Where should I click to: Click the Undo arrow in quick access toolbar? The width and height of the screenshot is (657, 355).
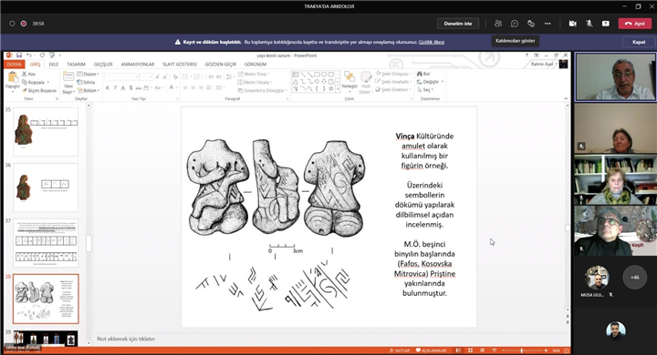[29, 56]
